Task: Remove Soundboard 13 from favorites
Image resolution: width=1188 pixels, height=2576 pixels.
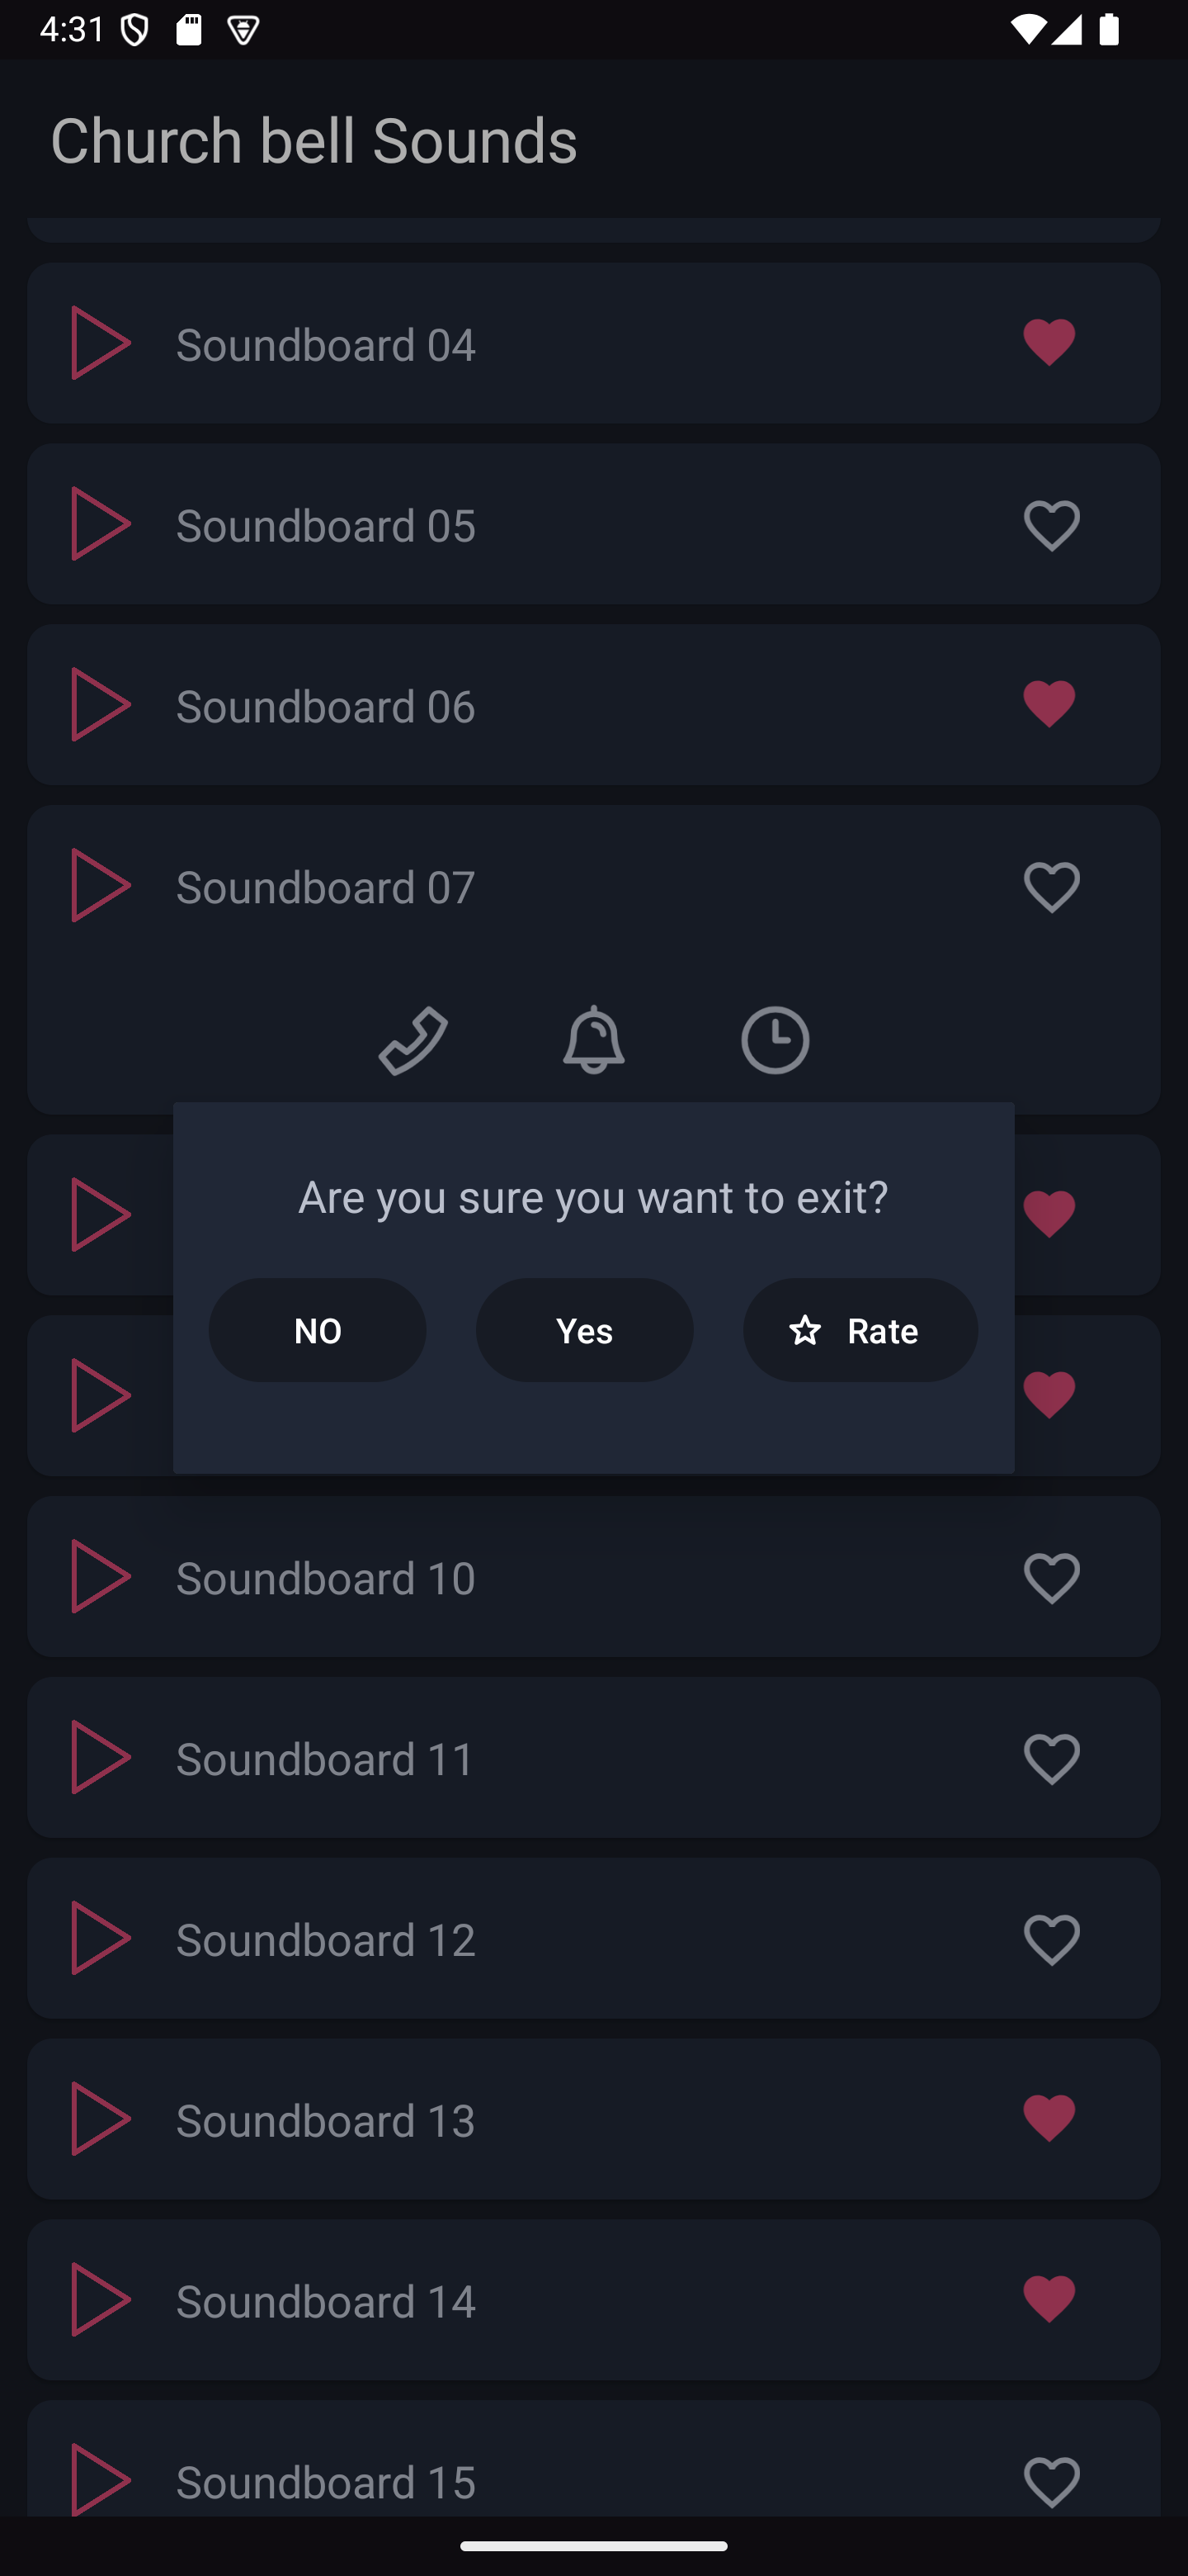Action: pos(1049,2119)
